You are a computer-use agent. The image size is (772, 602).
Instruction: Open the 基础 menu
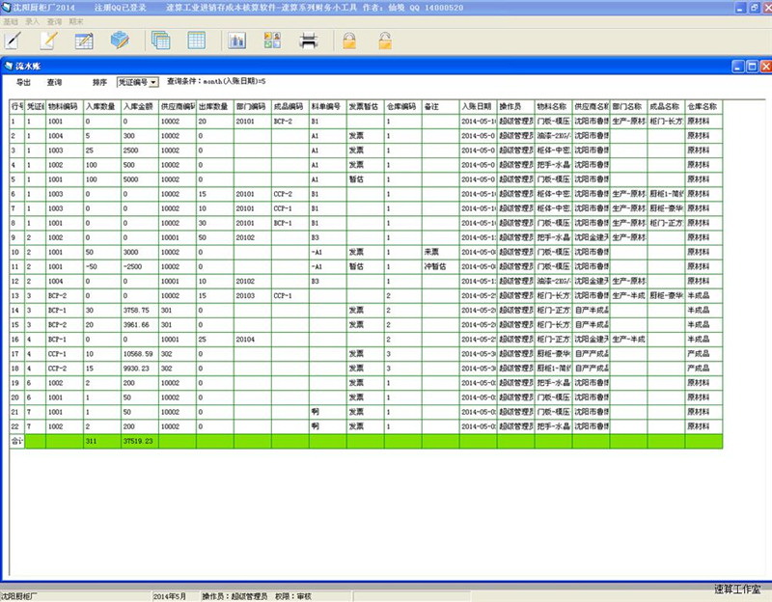[x=11, y=21]
